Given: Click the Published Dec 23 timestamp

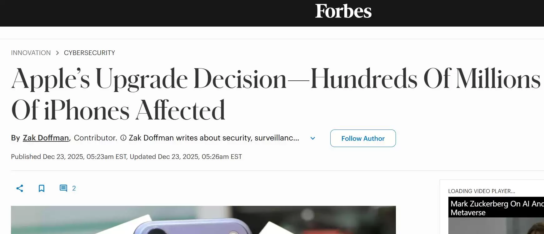Looking at the screenshot, I should [x=126, y=157].
